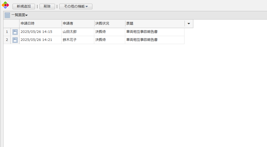Select row number 1
The width and height of the screenshot is (267, 147).
click(7, 32)
